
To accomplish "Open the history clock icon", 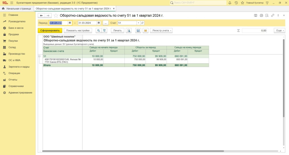I will [x=236, y=3].
